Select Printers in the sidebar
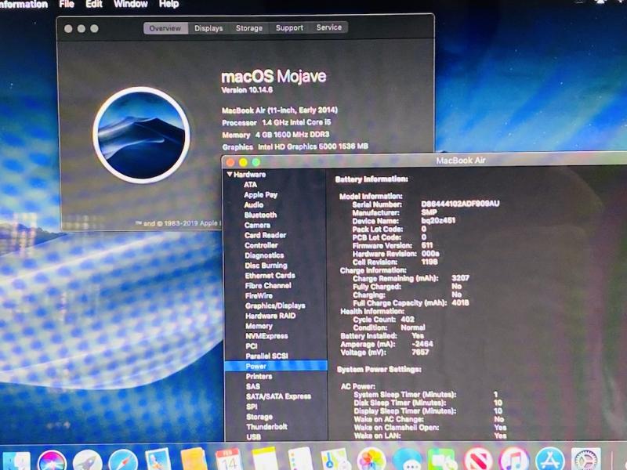Viewport: 627px width, 470px height. pos(259,376)
